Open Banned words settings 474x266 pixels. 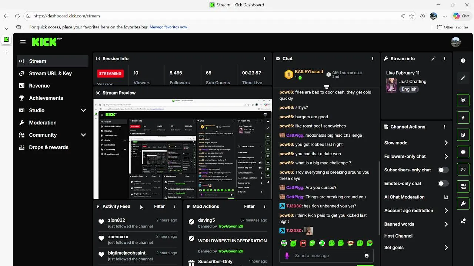(416, 224)
